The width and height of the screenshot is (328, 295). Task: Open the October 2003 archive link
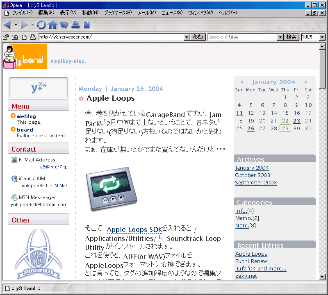253,175
